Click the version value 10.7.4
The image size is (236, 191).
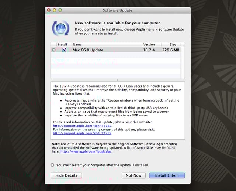[149, 50]
